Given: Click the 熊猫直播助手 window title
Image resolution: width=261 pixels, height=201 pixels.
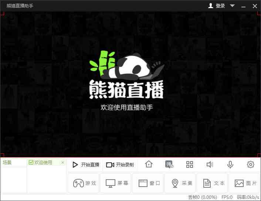Looking at the screenshot, I should 20,6.
